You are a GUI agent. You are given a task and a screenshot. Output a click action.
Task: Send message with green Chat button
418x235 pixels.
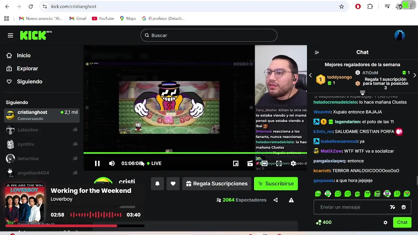pos(402,222)
